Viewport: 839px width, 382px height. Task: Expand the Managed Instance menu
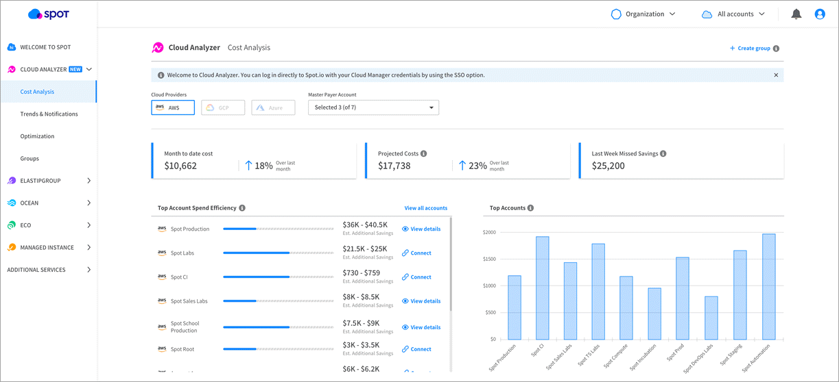[x=89, y=247]
